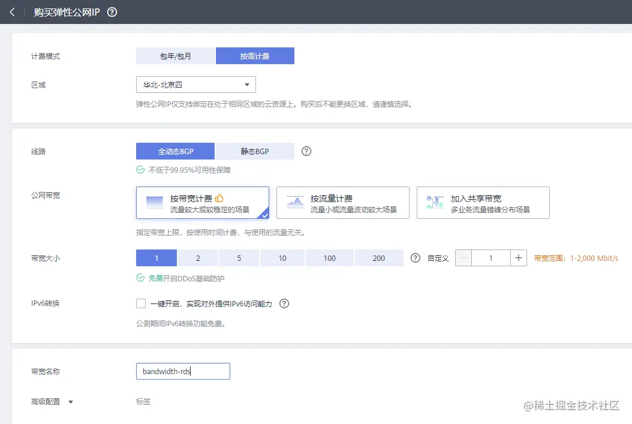The height and width of the screenshot is (424, 632).
Task: Click the custom bandwidth value field
Action: pos(491,258)
